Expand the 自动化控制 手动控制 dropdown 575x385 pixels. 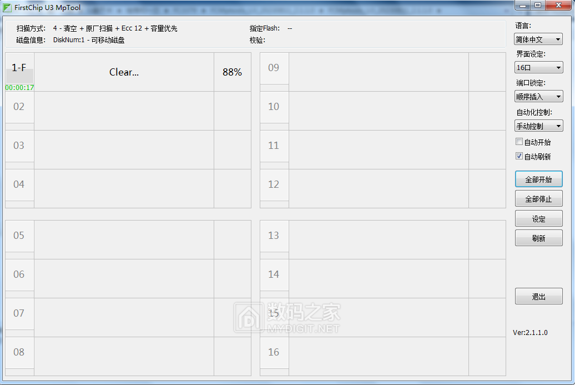point(538,126)
